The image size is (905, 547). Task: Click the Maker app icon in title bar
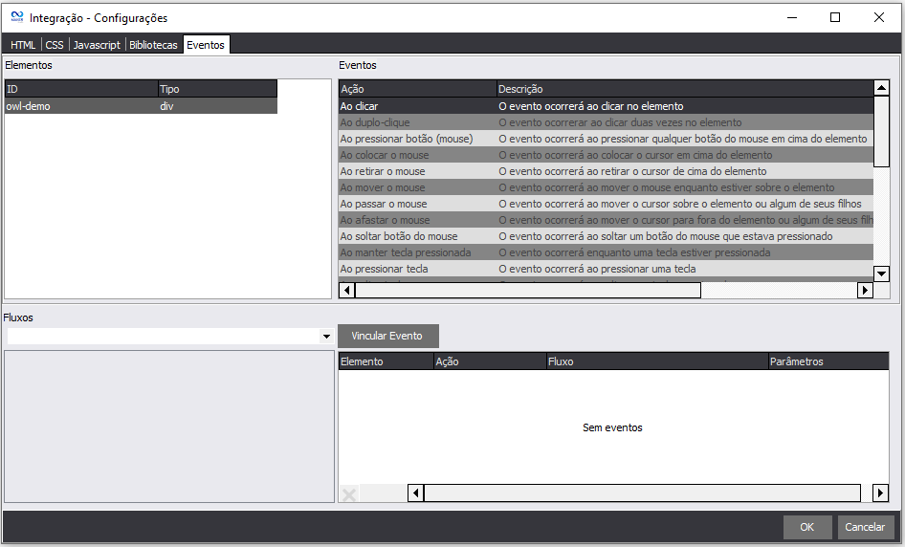tap(16, 17)
